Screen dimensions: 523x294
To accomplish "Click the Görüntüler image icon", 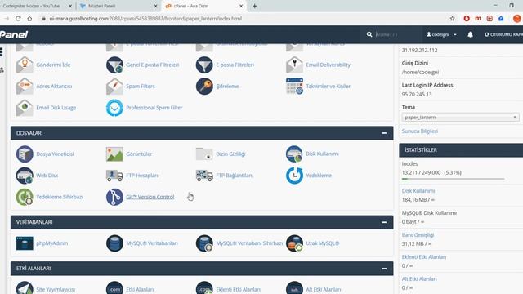I will click(x=114, y=154).
